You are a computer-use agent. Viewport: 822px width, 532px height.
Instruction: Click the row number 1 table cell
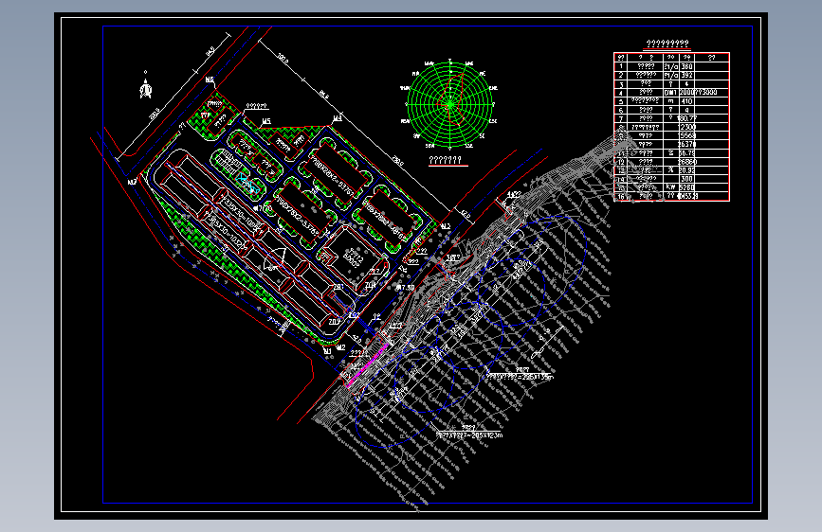(621, 66)
